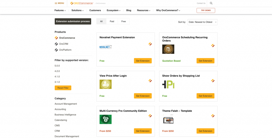
Task: Click From $250 on Multi-Currency card
Action: [105, 131]
